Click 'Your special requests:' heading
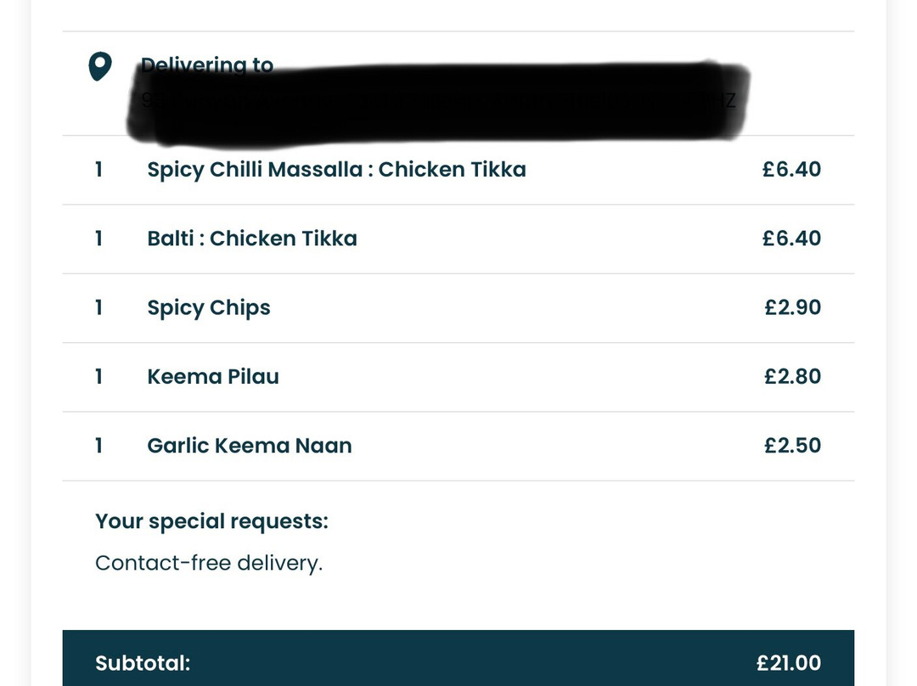 211,521
